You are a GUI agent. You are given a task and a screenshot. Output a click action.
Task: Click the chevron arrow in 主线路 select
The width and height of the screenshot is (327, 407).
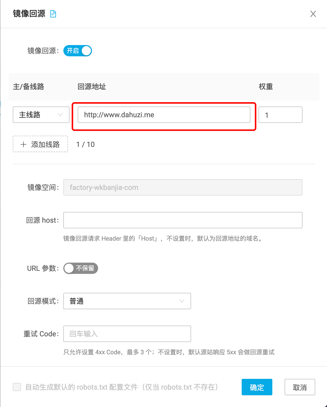60,115
